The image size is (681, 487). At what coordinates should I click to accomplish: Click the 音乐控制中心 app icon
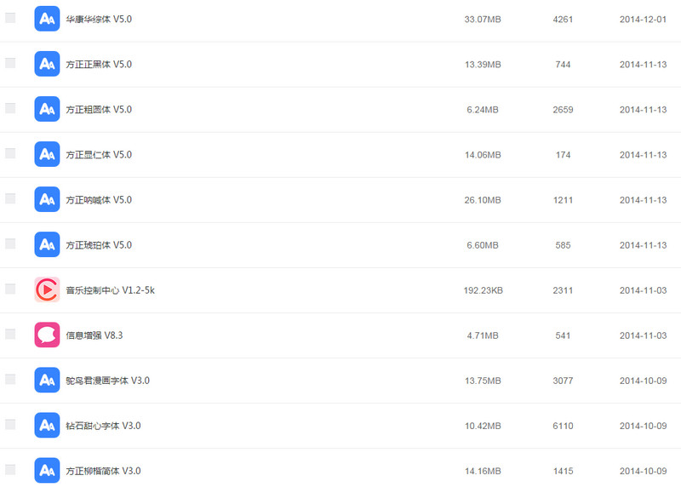point(47,289)
